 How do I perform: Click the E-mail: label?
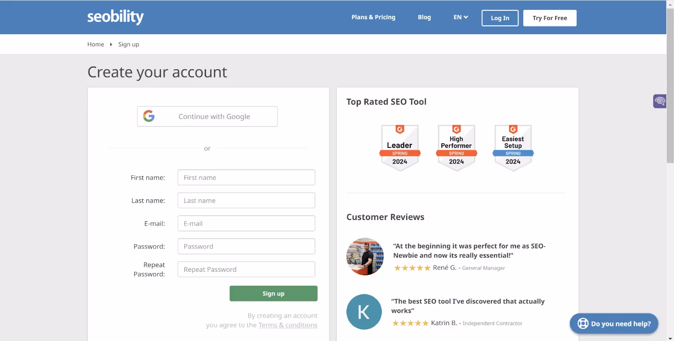pyautogui.click(x=155, y=223)
